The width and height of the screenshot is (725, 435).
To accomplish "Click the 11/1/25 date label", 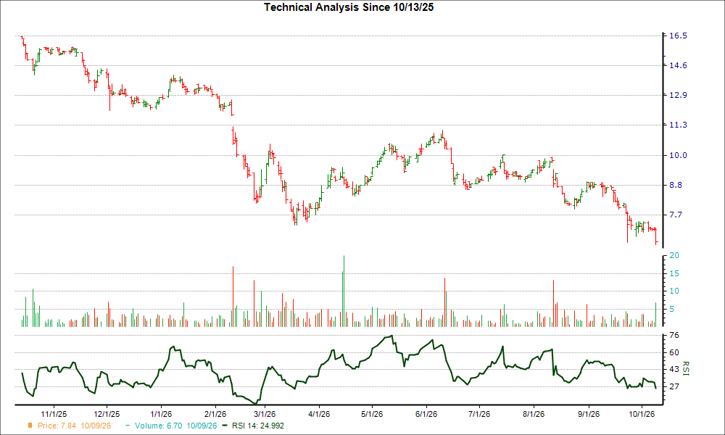I will (54, 414).
